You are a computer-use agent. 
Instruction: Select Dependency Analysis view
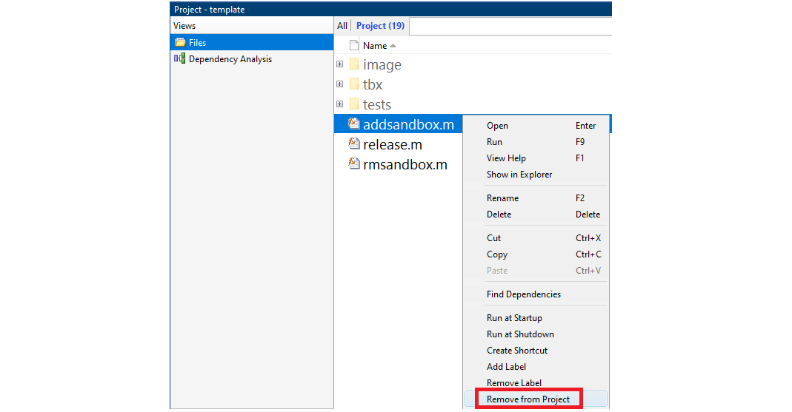click(230, 59)
